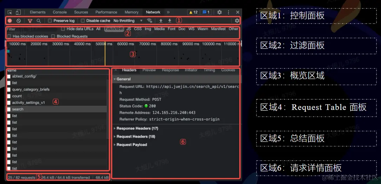This screenshot has height=184, width=381.
Task: Switch to the Elements tab
Action: 38,12
